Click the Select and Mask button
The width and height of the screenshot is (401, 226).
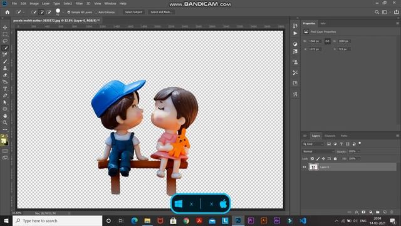(161, 12)
